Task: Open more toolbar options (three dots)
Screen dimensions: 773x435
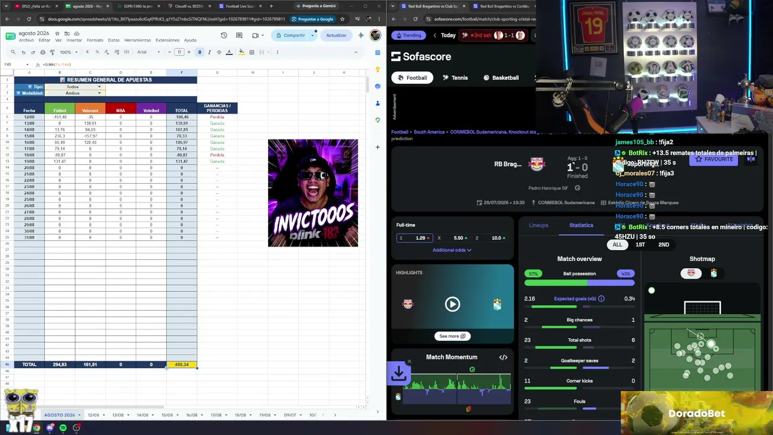Action: pyautogui.click(x=277, y=52)
